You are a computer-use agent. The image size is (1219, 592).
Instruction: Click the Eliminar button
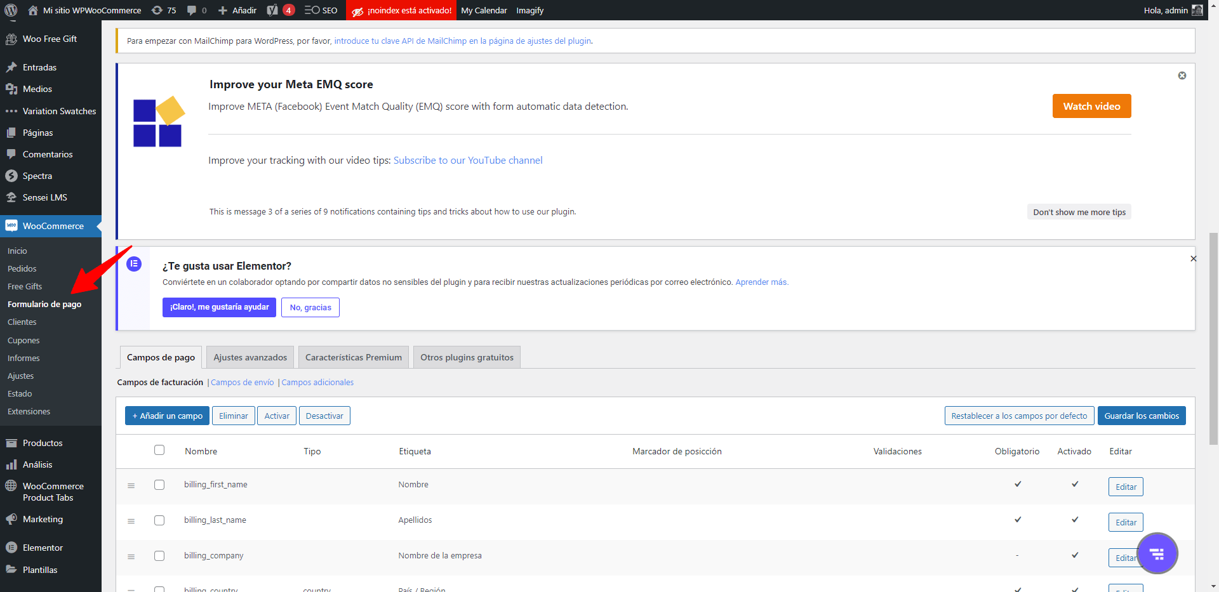click(234, 416)
